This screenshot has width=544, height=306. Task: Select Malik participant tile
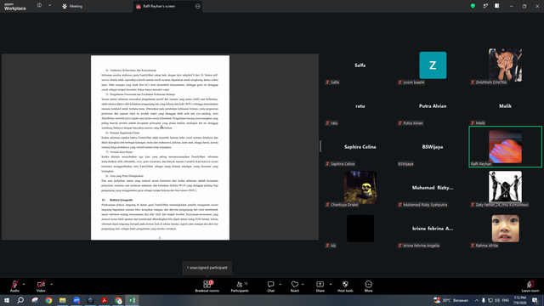point(505,105)
